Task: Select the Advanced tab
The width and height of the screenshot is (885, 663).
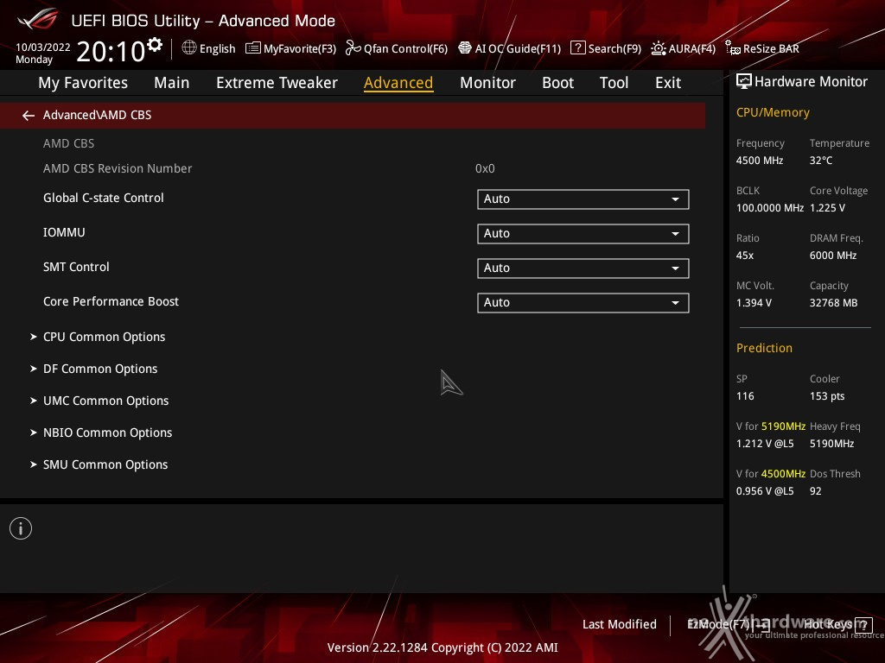Action: click(x=398, y=83)
